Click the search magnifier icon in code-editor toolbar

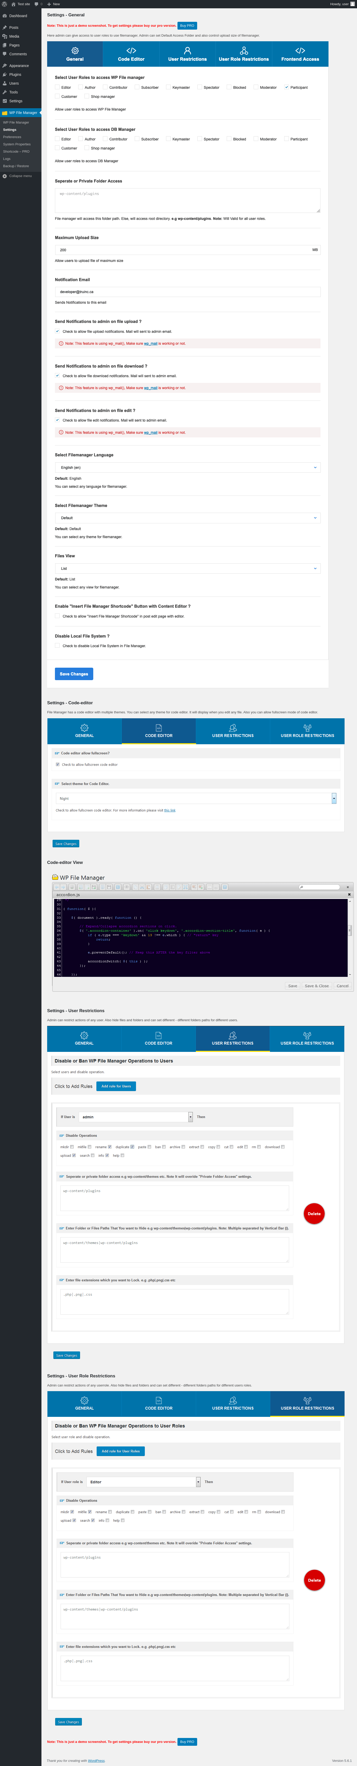pyautogui.click(x=302, y=887)
